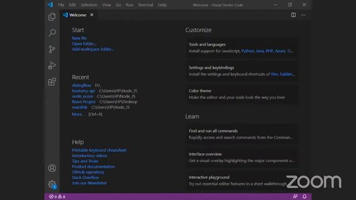Install Vim keybindings link
Image resolution: width=356 pixels, height=200 pixels.
[274, 74]
